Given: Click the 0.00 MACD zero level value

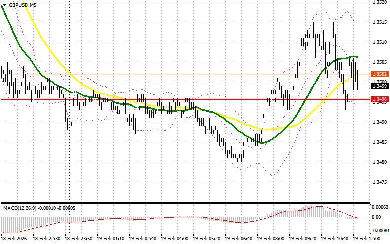Looking at the screenshot, I should point(376,217).
